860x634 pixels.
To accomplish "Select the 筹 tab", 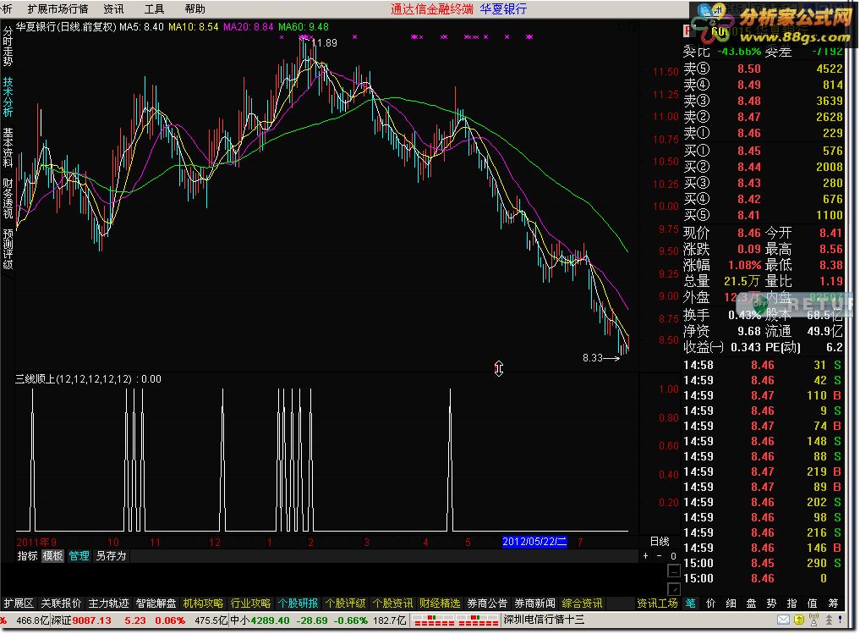I will [x=833, y=604].
